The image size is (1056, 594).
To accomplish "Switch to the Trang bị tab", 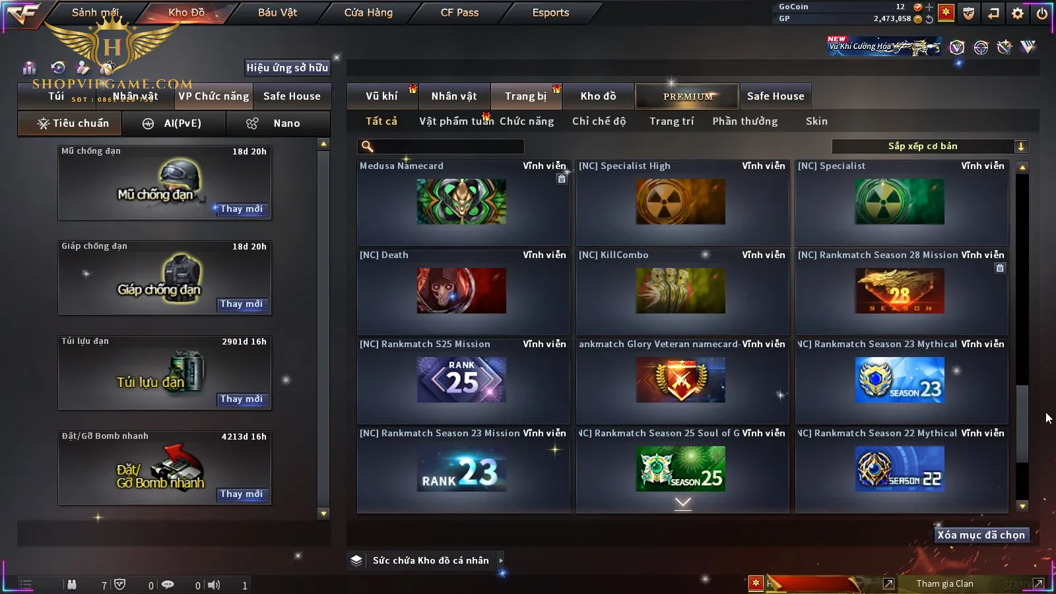I will (x=526, y=96).
